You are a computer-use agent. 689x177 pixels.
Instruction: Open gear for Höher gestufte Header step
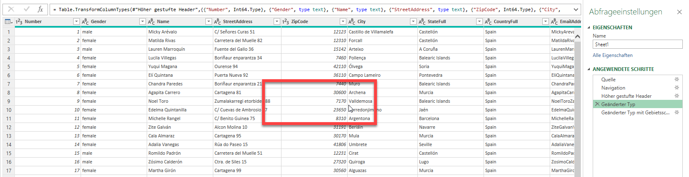pos(677,96)
